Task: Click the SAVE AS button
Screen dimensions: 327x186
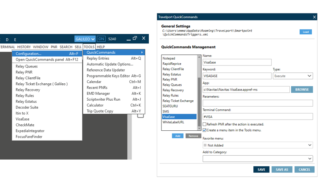Action: (282, 169)
